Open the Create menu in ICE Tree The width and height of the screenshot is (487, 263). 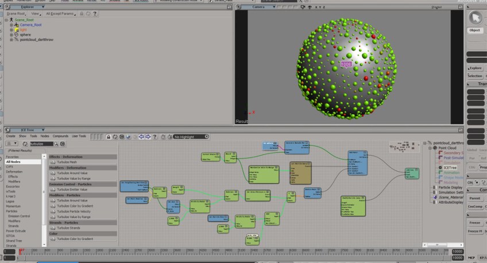pos(10,136)
